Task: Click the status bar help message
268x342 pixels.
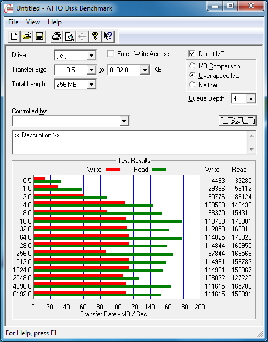Action: (31, 333)
